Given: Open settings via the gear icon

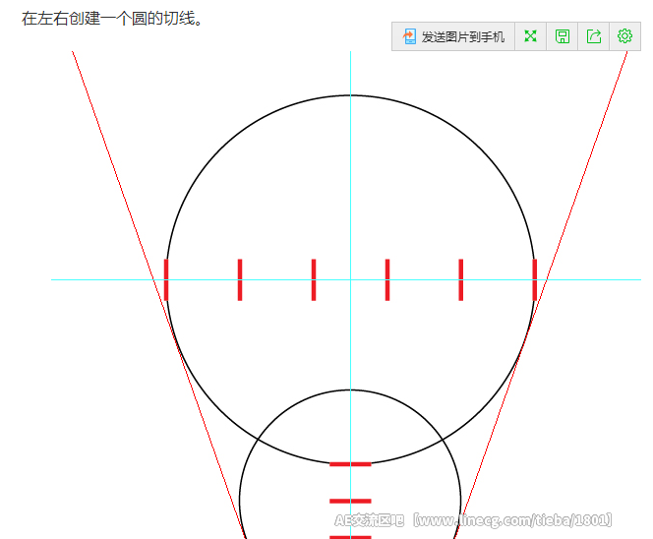Looking at the screenshot, I should click(624, 36).
